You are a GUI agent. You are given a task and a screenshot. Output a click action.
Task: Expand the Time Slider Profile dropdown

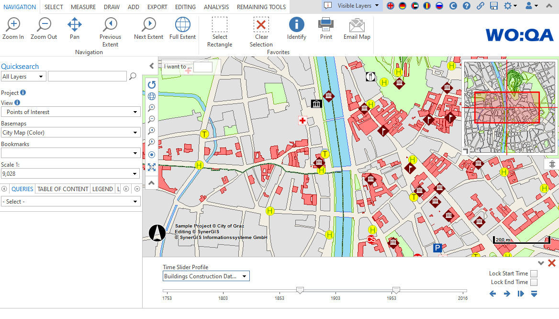(206, 276)
